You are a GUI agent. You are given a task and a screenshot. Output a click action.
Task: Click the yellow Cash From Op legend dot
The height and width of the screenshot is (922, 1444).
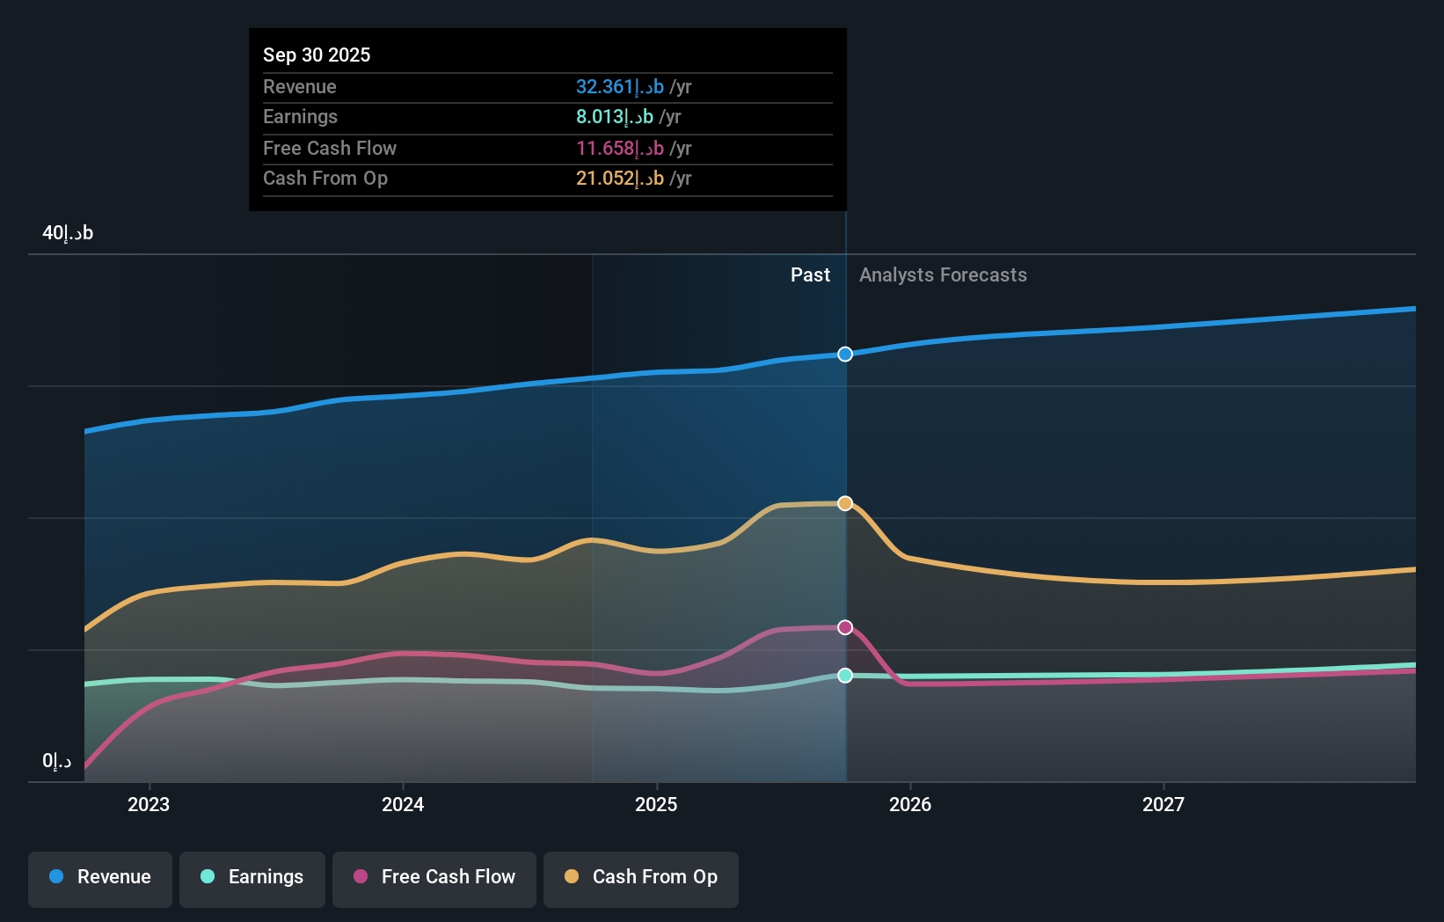(x=572, y=877)
